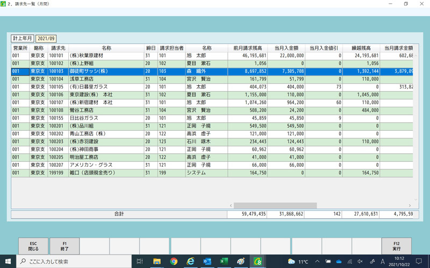Click the F12 実行 button

[397, 246]
